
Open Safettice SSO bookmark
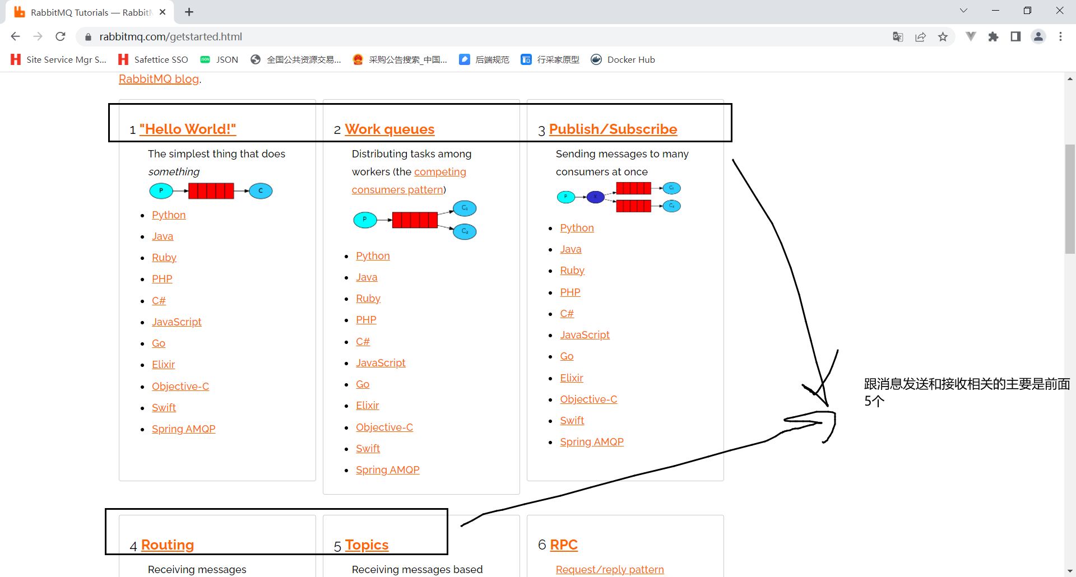click(x=153, y=59)
